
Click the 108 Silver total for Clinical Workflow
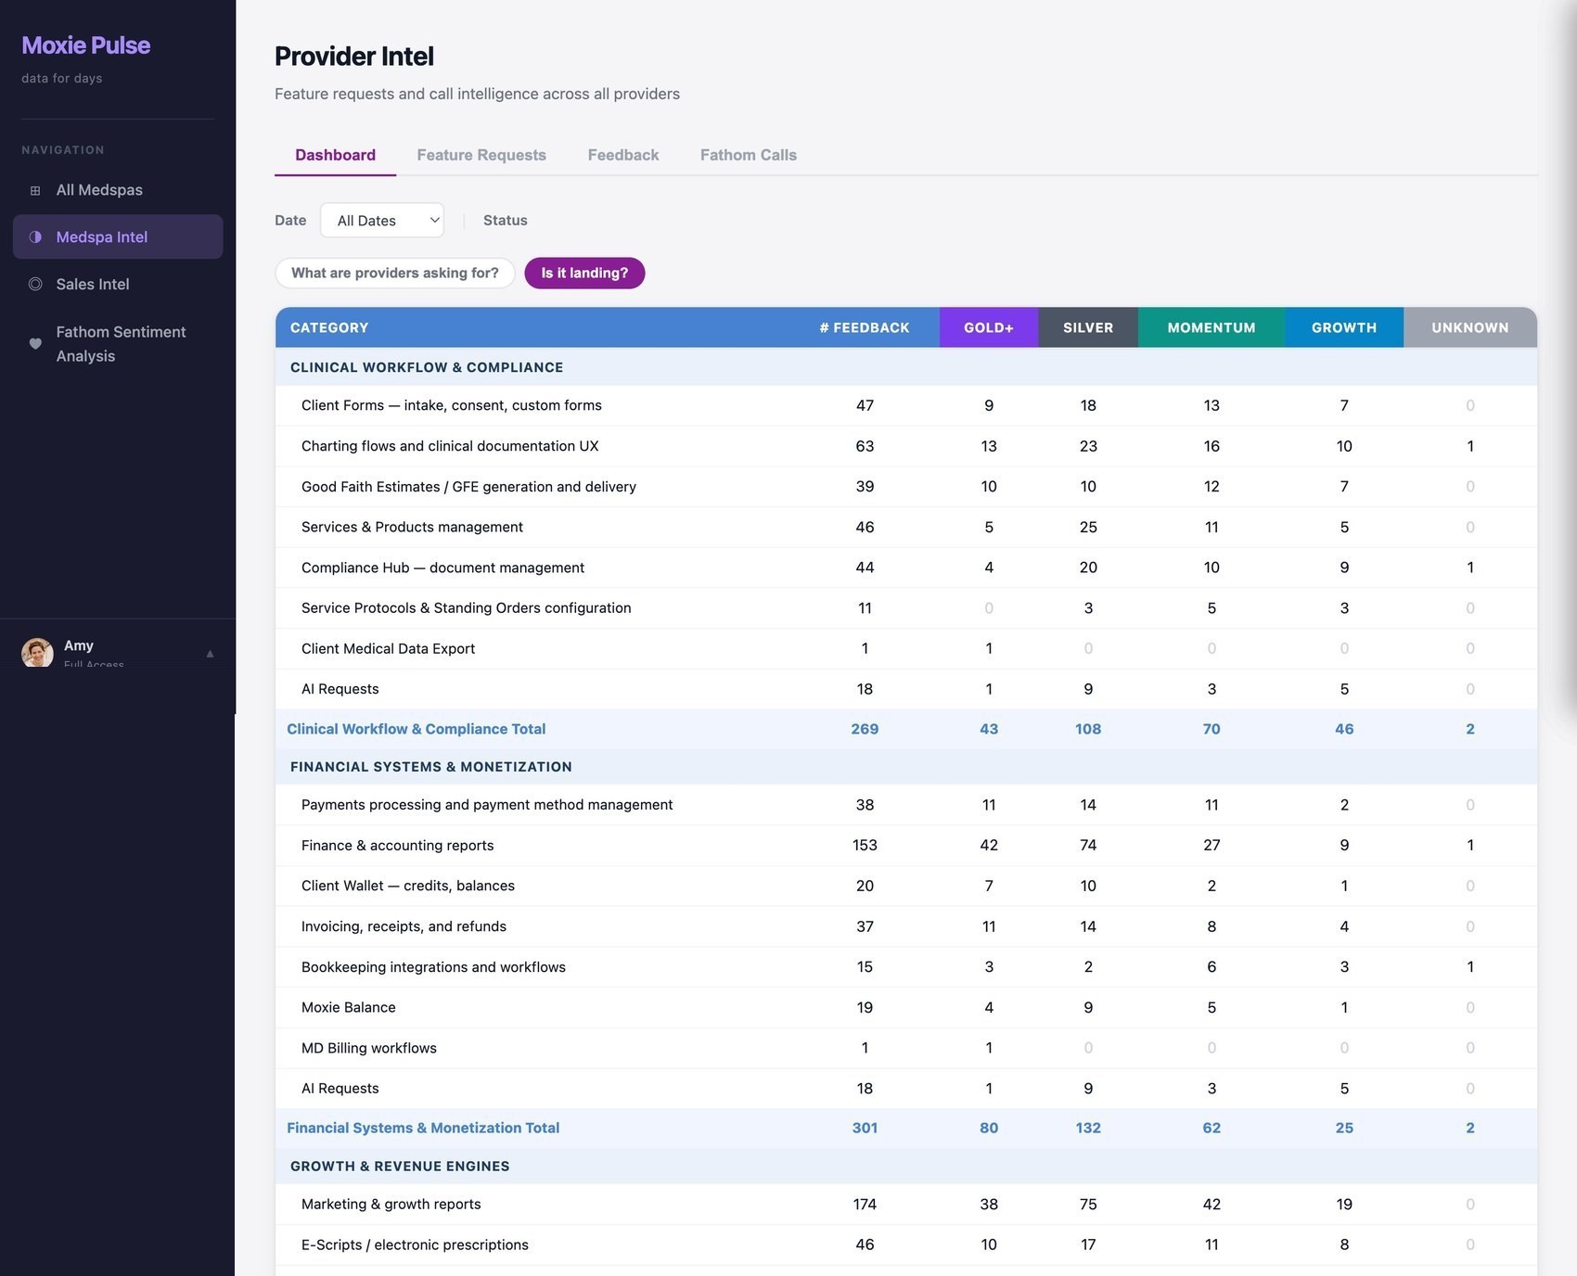(x=1088, y=730)
